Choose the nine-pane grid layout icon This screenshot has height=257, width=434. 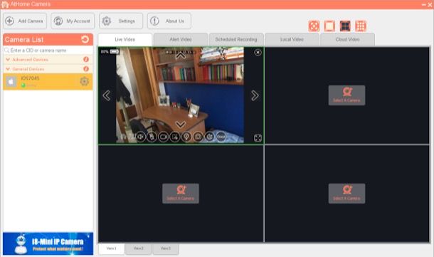coord(361,26)
